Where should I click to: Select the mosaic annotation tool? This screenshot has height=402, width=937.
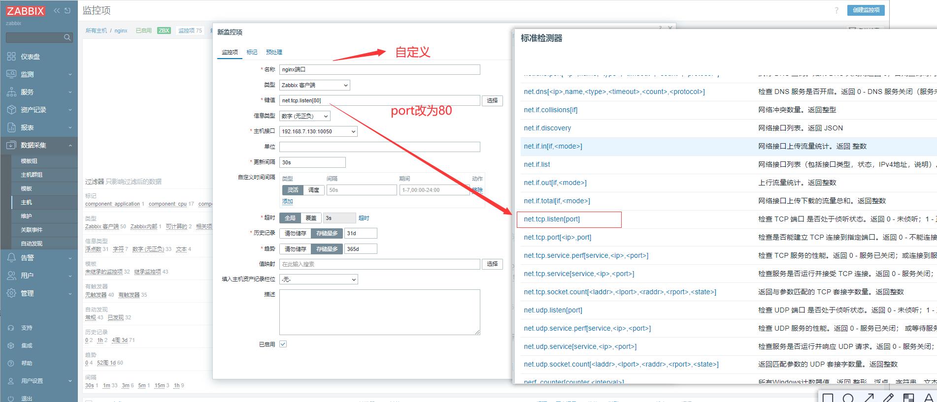pyautogui.click(x=908, y=398)
